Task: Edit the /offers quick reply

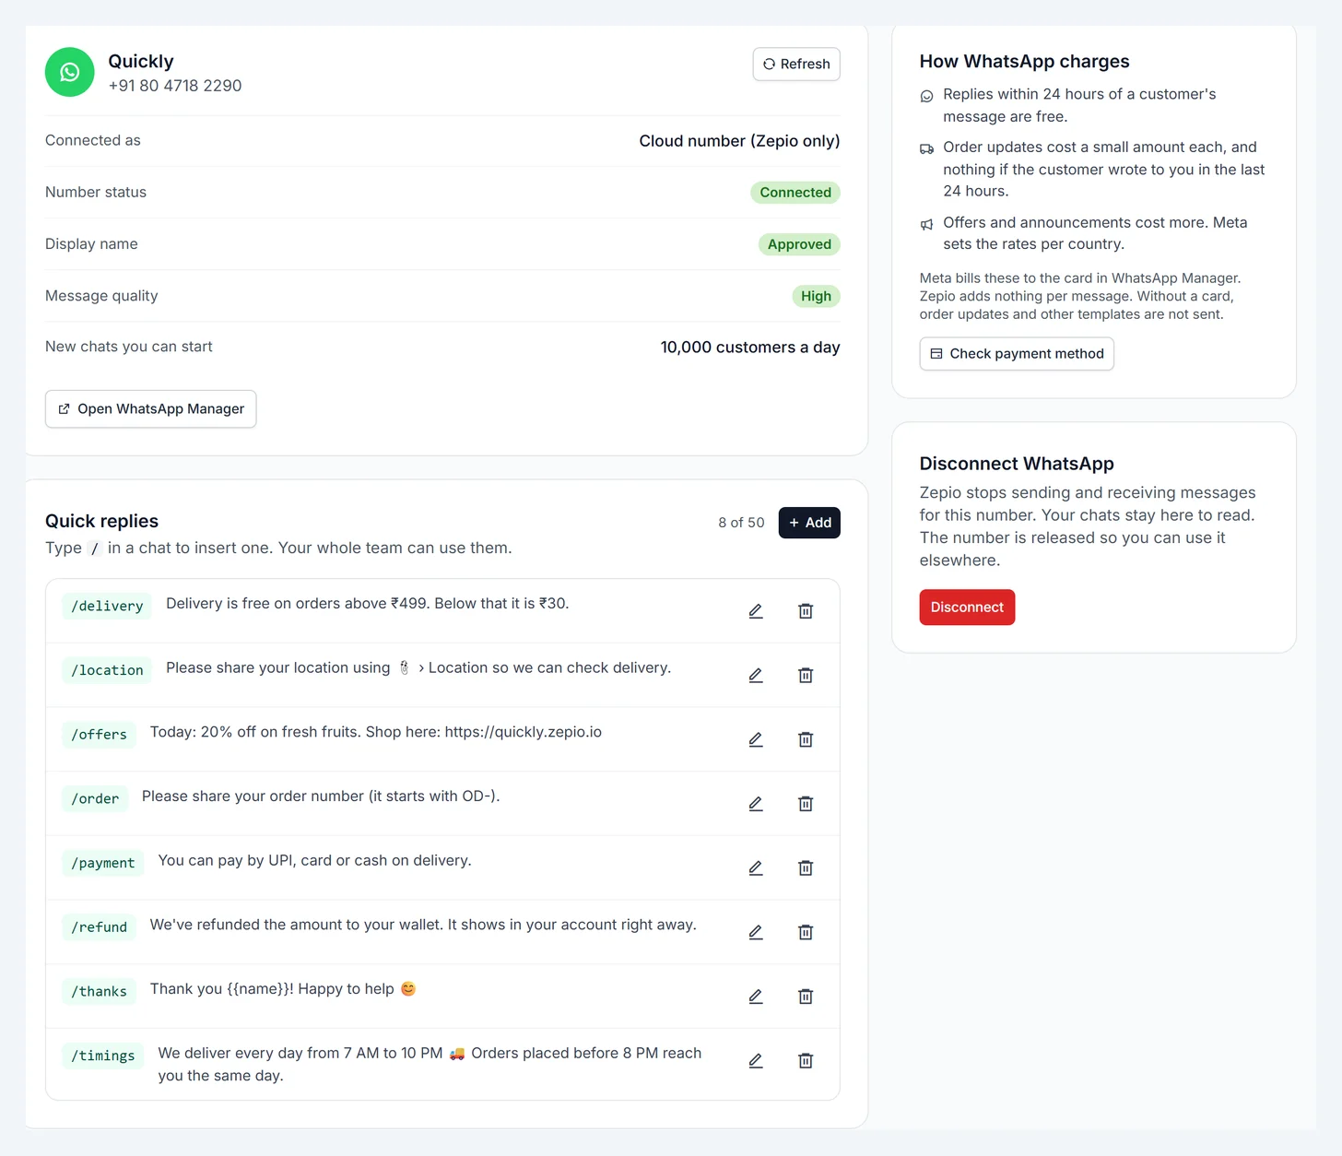Action: 756,739
